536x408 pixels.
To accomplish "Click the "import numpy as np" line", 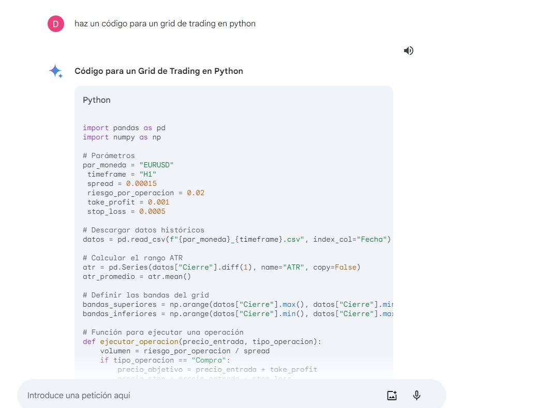I will click(x=122, y=137).
